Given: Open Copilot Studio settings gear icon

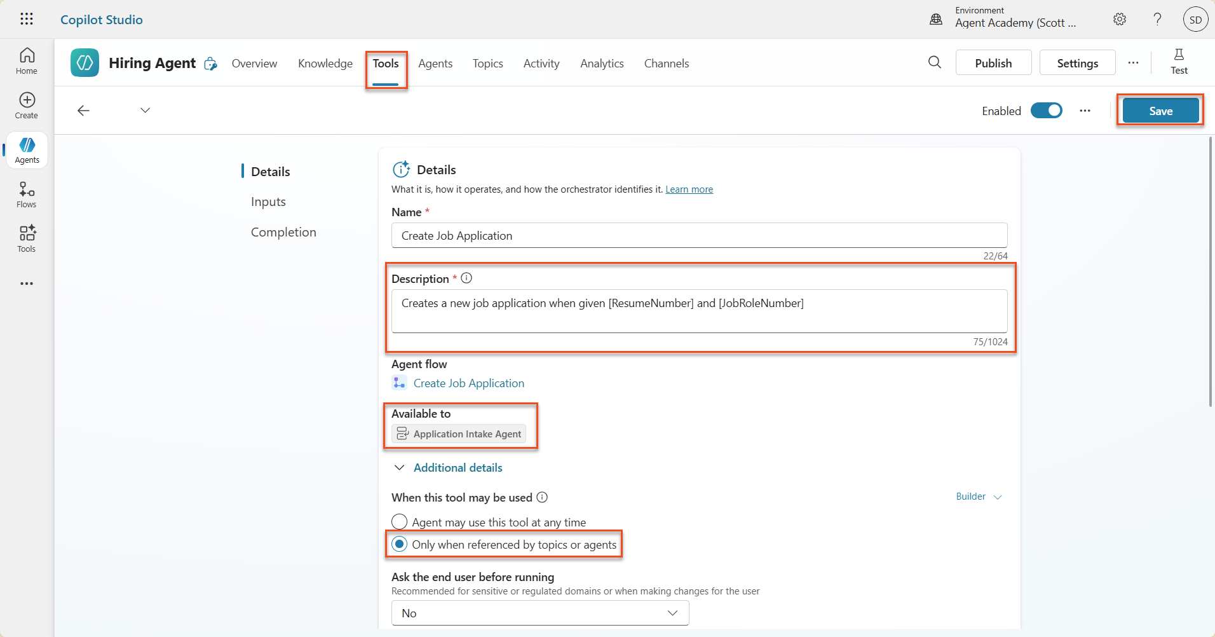Looking at the screenshot, I should coord(1120,19).
